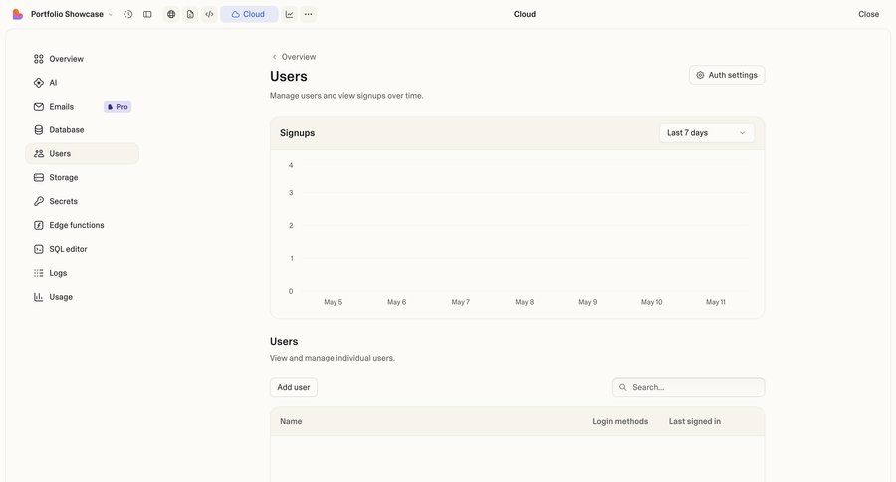Open SQL editor section
896x482 pixels.
(x=82, y=249)
